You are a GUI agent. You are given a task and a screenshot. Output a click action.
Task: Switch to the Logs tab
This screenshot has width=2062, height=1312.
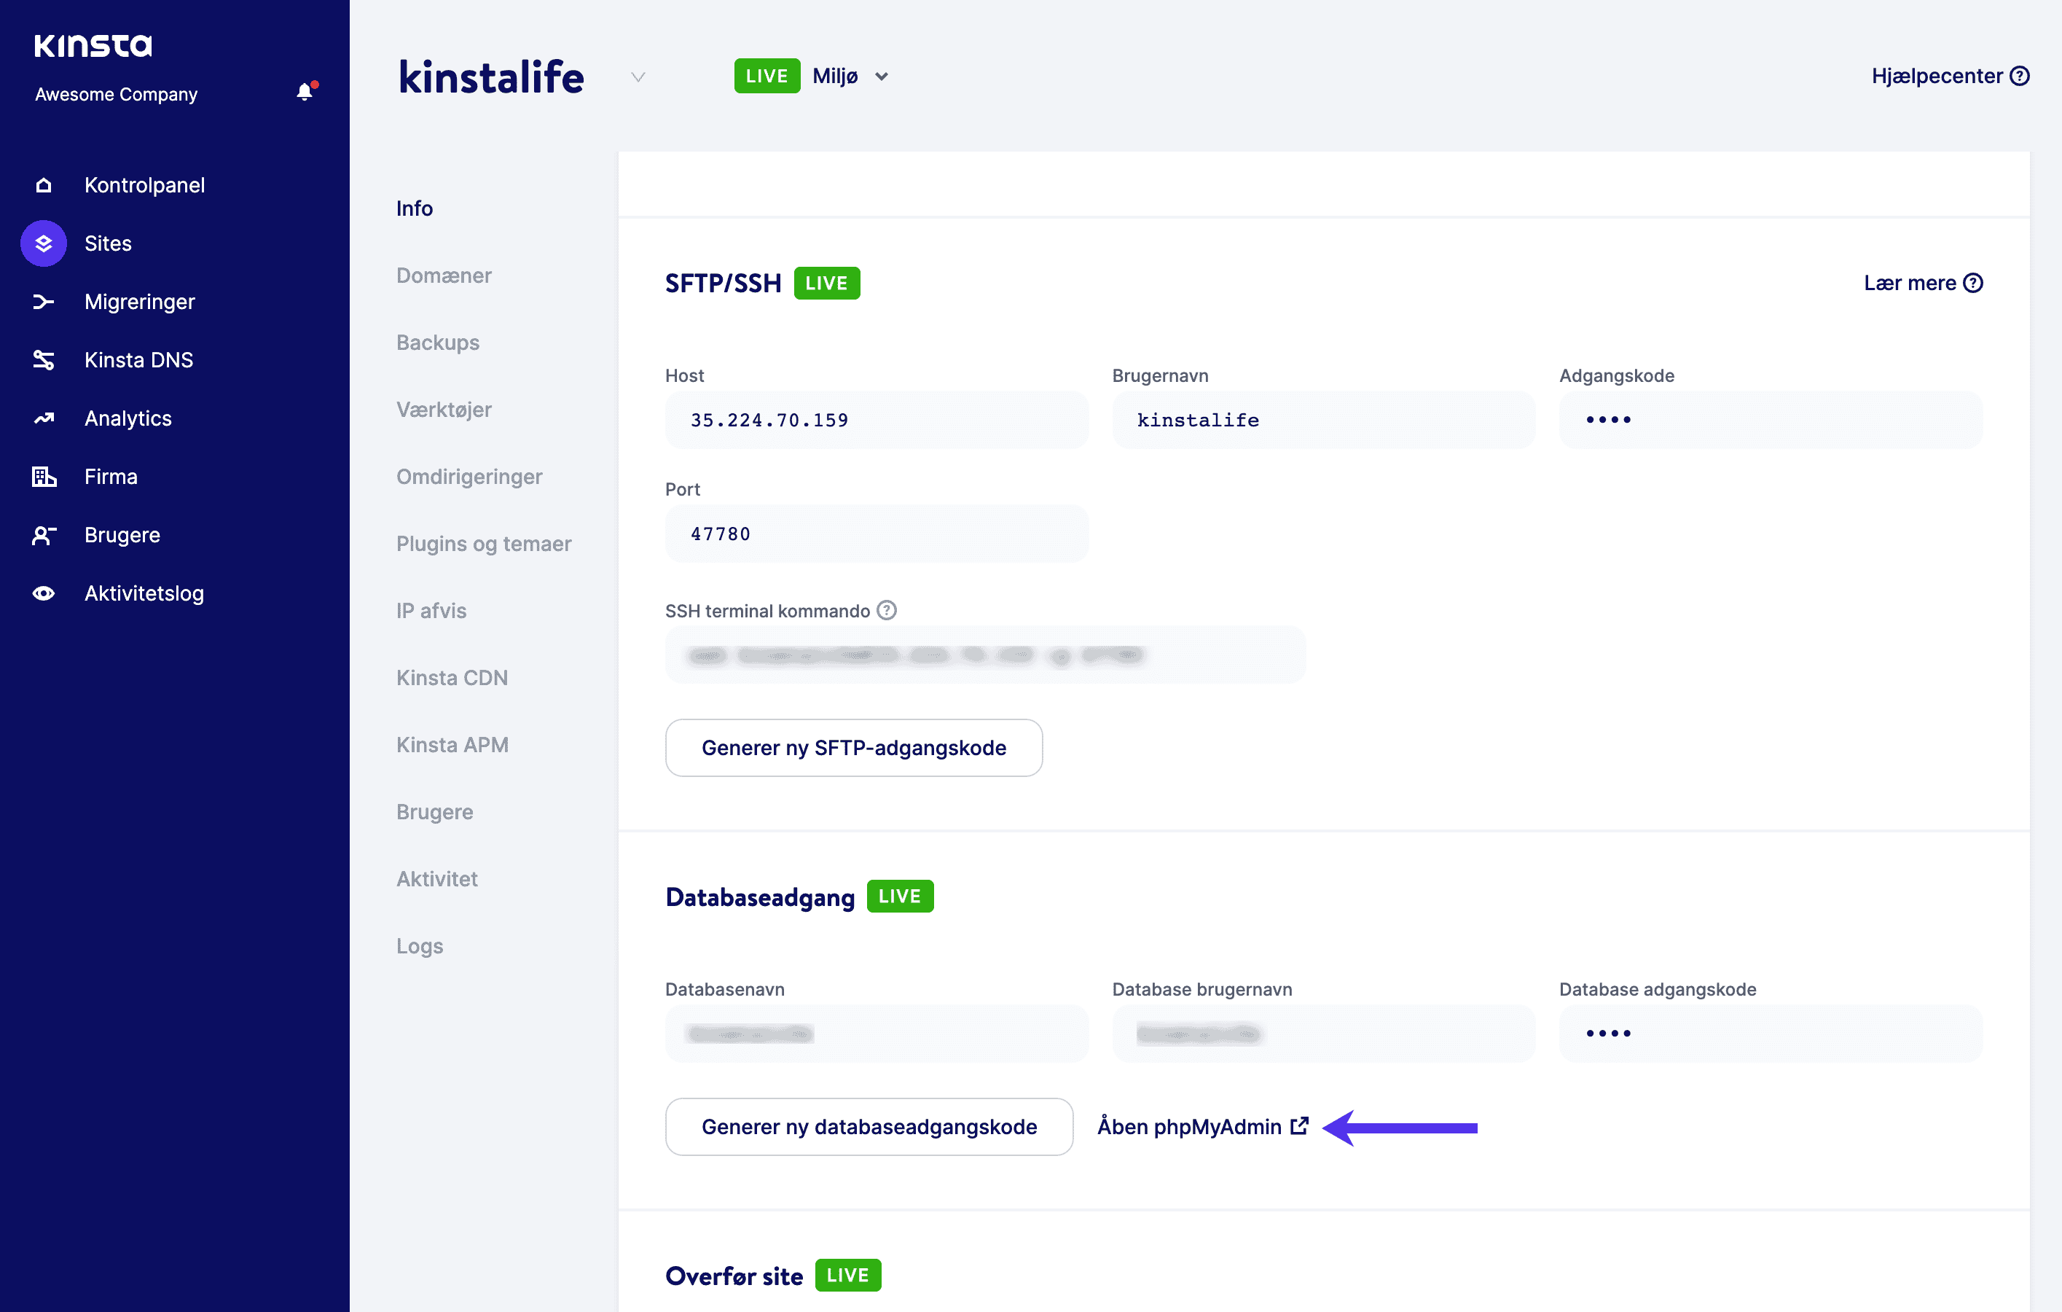click(x=420, y=945)
